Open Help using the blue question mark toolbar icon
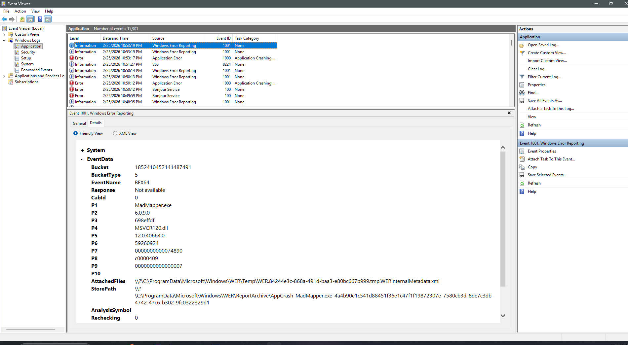628x345 pixels. click(40, 19)
